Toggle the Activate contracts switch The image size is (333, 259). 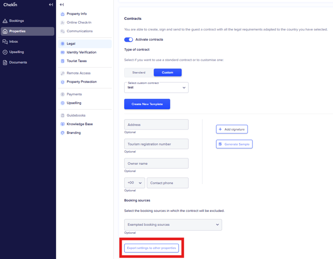(129, 40)
